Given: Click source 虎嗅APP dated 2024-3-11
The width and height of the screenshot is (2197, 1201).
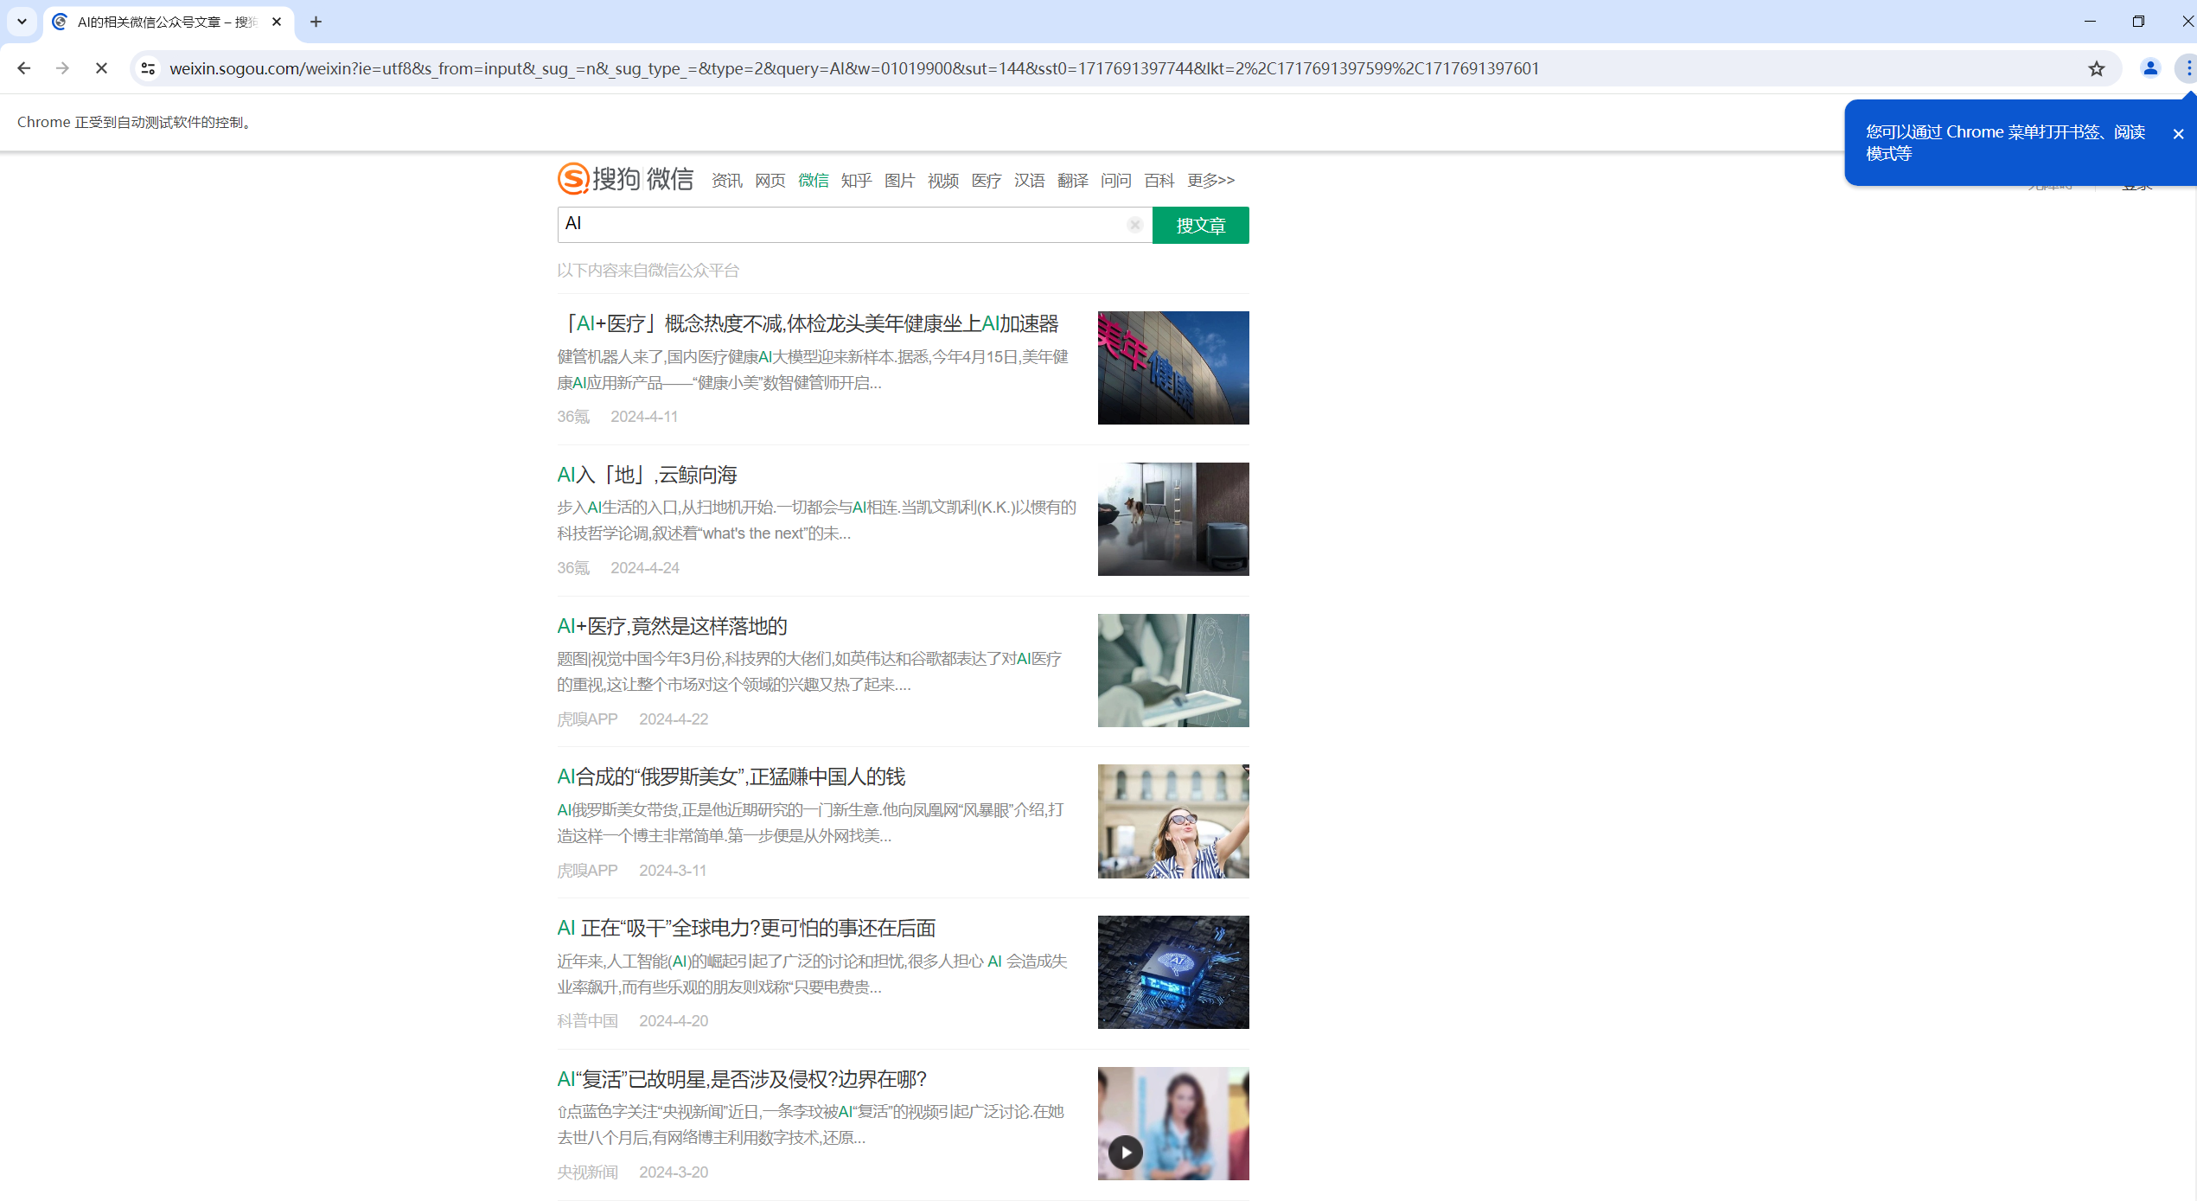Looking at the screenshot, I should point(587,871).
